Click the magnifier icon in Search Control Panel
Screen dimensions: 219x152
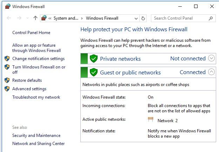coord(211,18)
